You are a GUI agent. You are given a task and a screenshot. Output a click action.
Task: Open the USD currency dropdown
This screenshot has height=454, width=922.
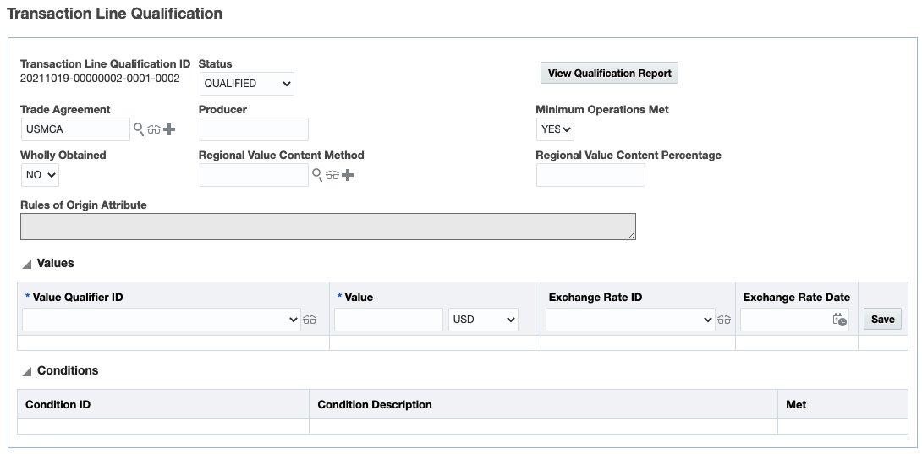click(x=484, y=320)
